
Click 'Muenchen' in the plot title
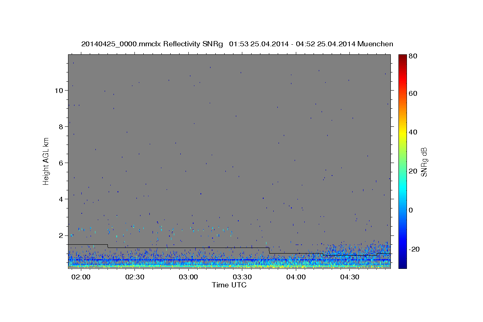(x=375, y=44)
